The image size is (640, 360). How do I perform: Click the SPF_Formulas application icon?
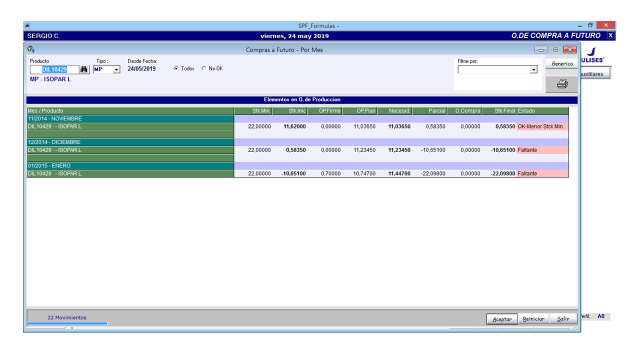[x=27, y=25]
